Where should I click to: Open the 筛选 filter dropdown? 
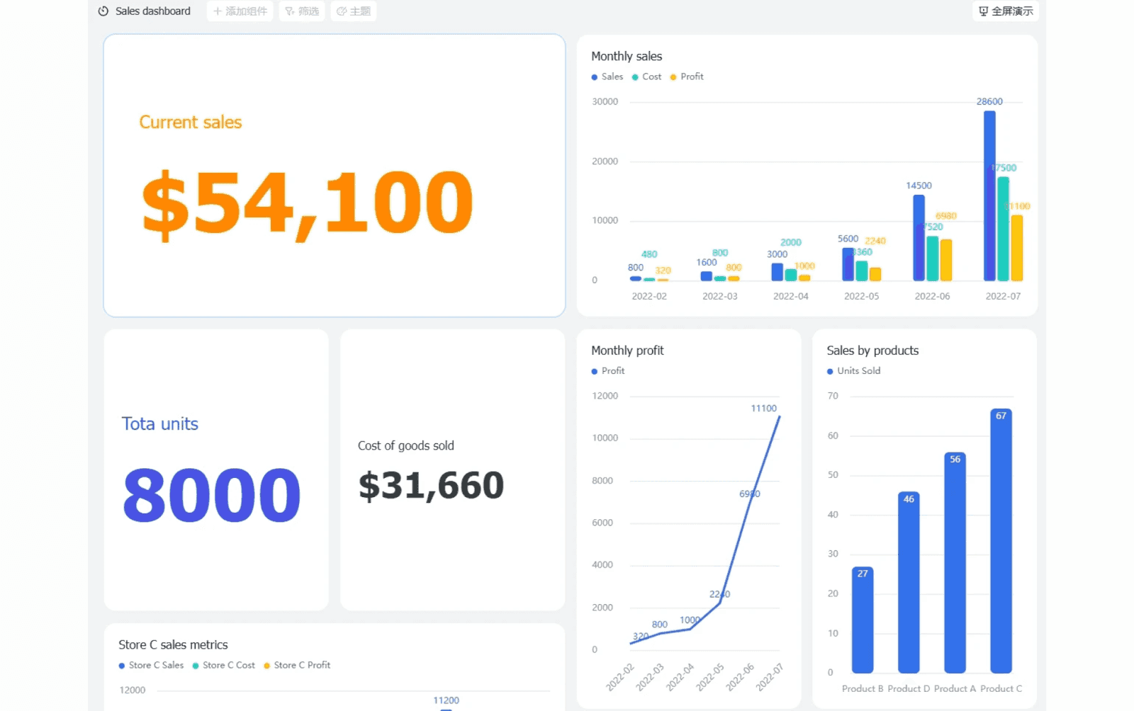coord(301,11)
